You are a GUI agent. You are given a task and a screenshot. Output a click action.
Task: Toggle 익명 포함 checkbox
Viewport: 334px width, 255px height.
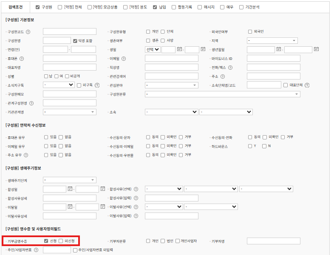pyautogui.click(x=75, y=41)
